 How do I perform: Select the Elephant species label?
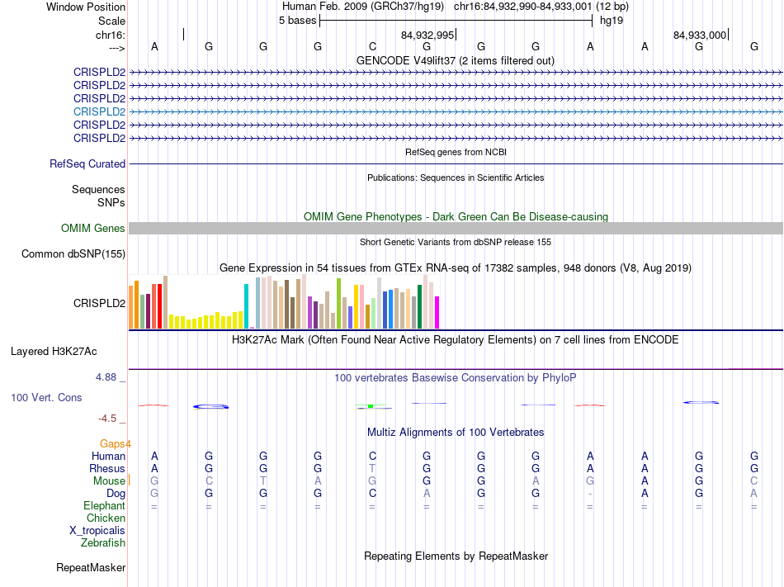tap(104, 506)
